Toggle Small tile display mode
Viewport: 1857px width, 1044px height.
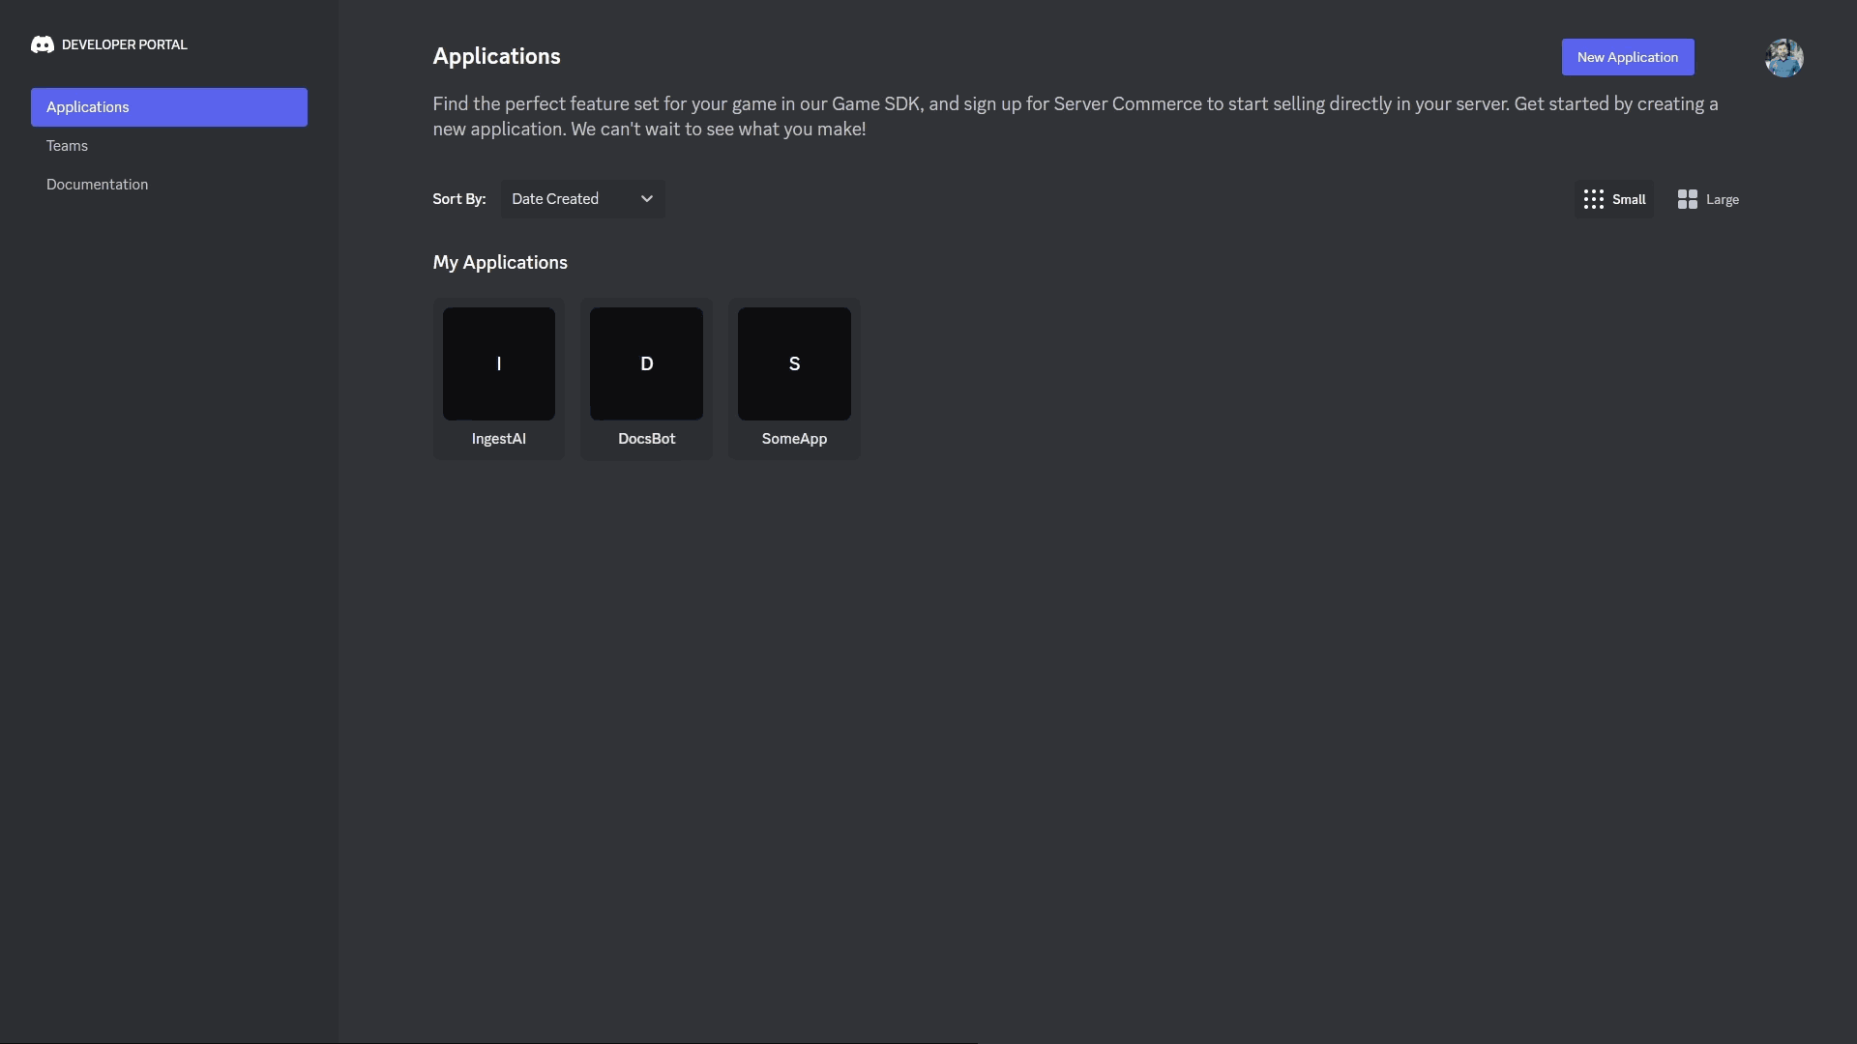1613,197
